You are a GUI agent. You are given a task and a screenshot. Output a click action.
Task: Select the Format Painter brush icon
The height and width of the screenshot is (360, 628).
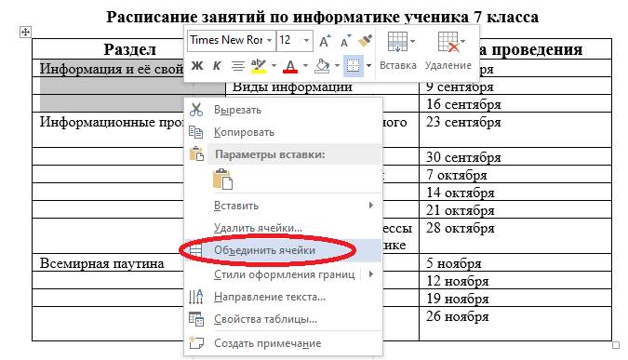pos(365,40)
